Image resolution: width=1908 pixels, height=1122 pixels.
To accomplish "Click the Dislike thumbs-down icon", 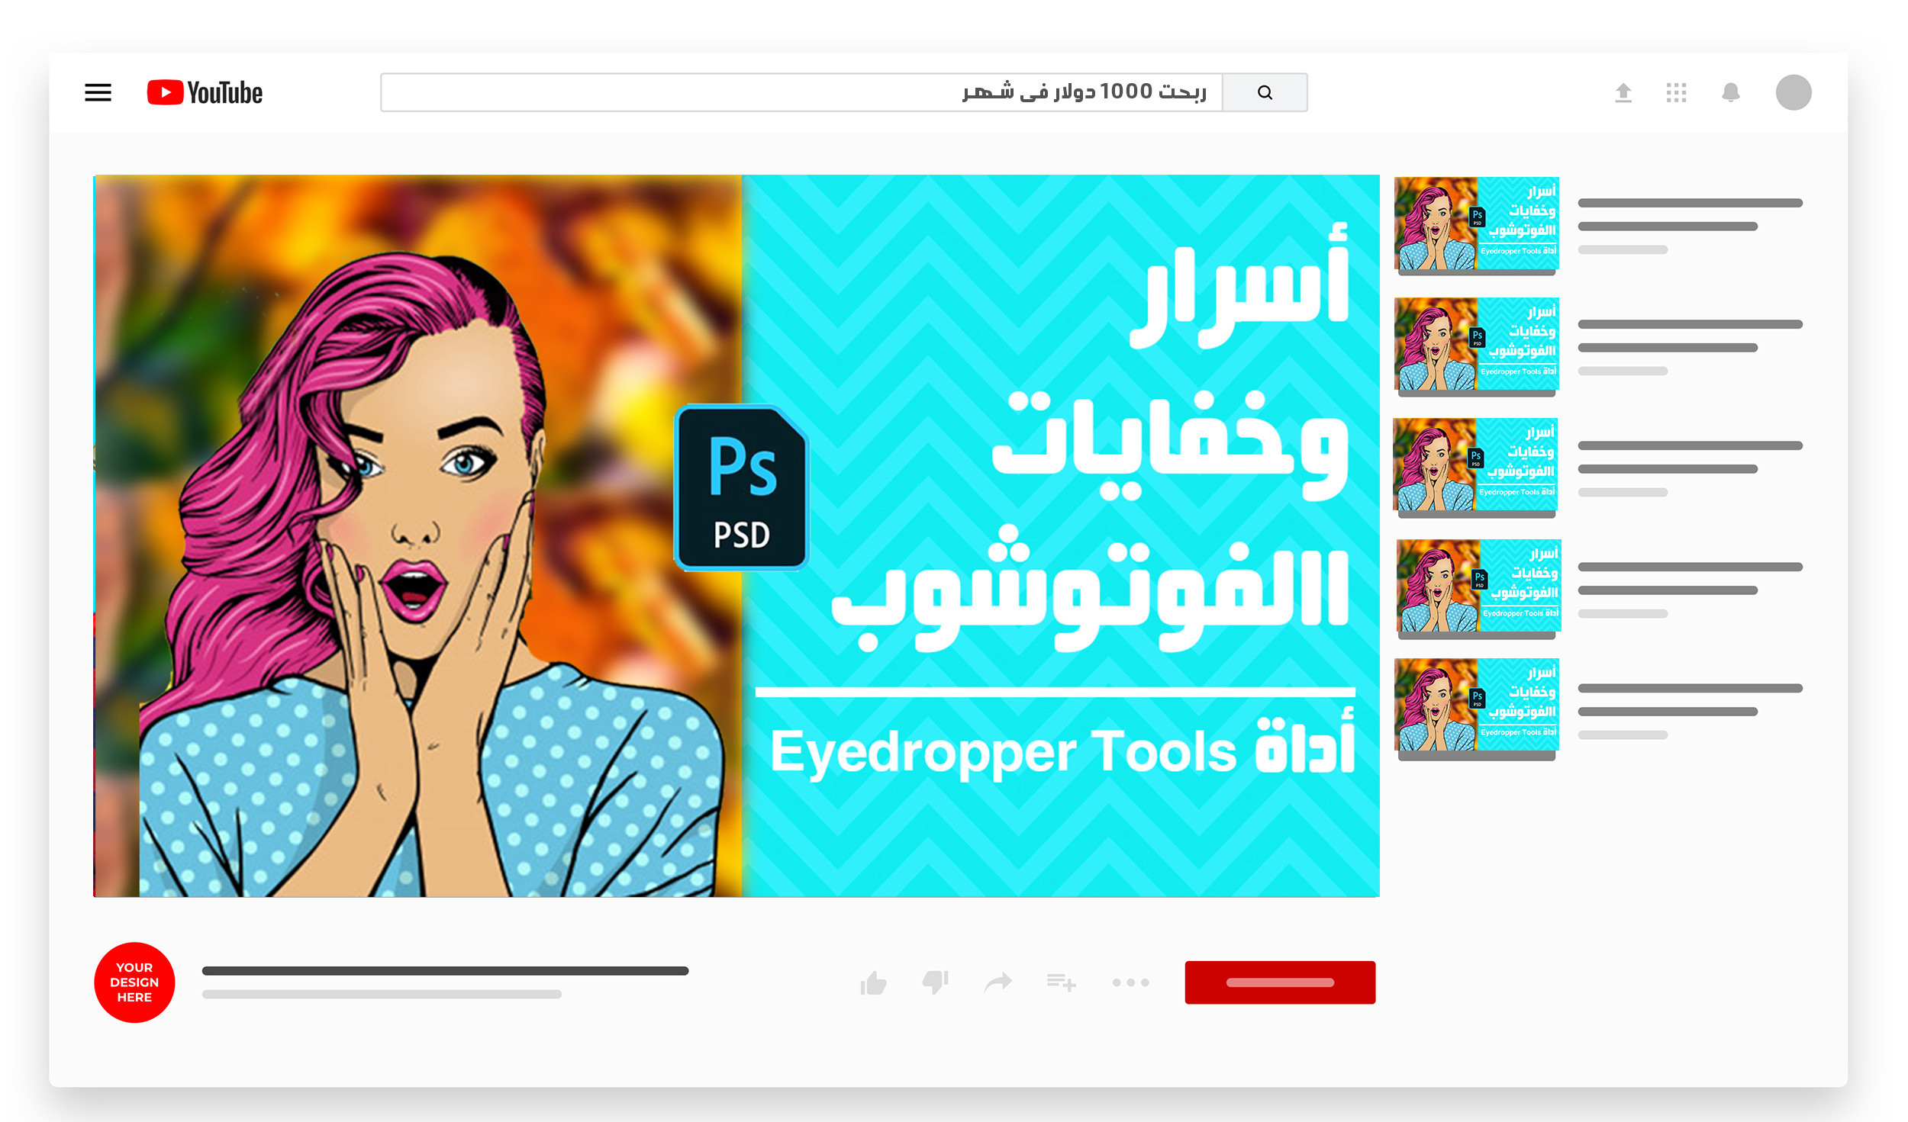I will click(936, 982).
